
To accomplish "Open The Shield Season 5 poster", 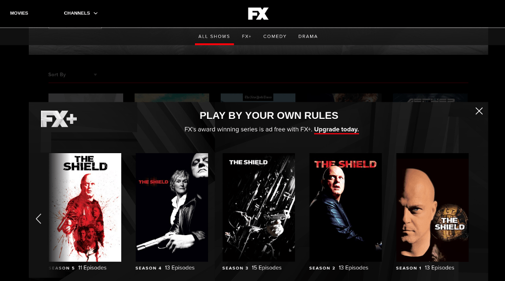I will pyautogui.click(x=85, y=207).
